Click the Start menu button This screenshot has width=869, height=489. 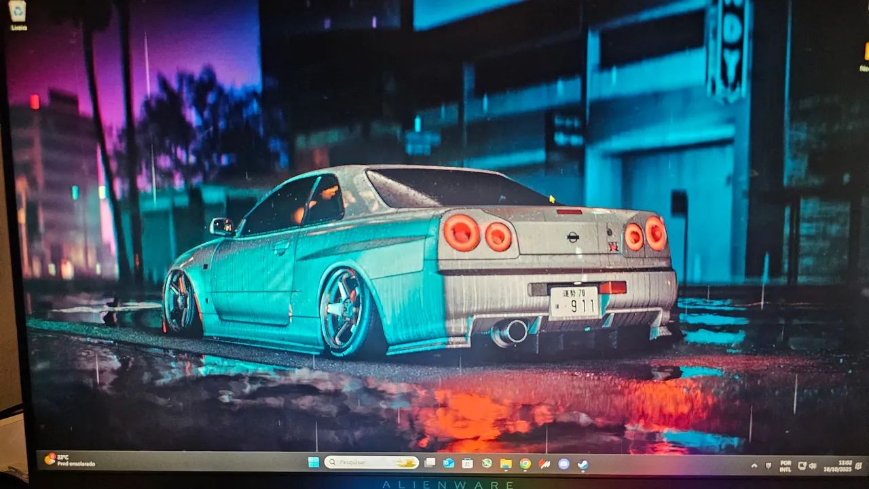point(313,464)
